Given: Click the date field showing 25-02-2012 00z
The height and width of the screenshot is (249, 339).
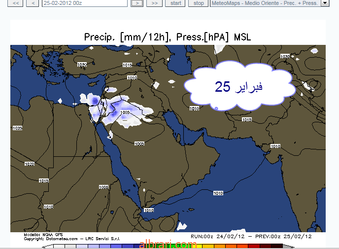Looking at the screenshot, I should click(85, 3).
